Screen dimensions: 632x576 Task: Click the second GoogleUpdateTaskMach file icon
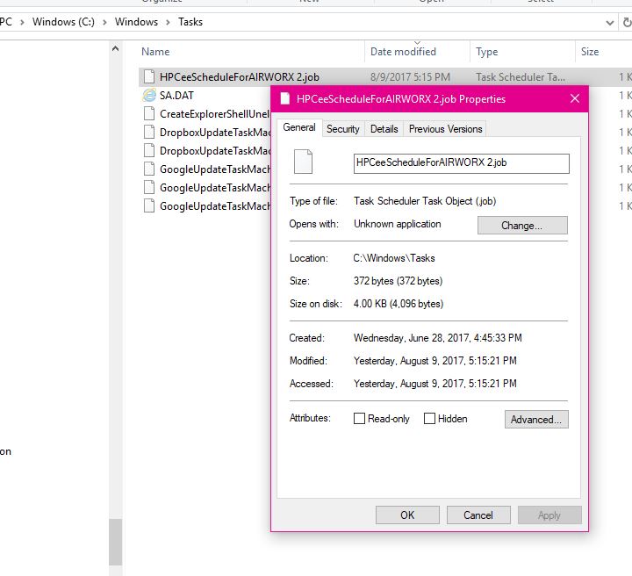[149, 187]
